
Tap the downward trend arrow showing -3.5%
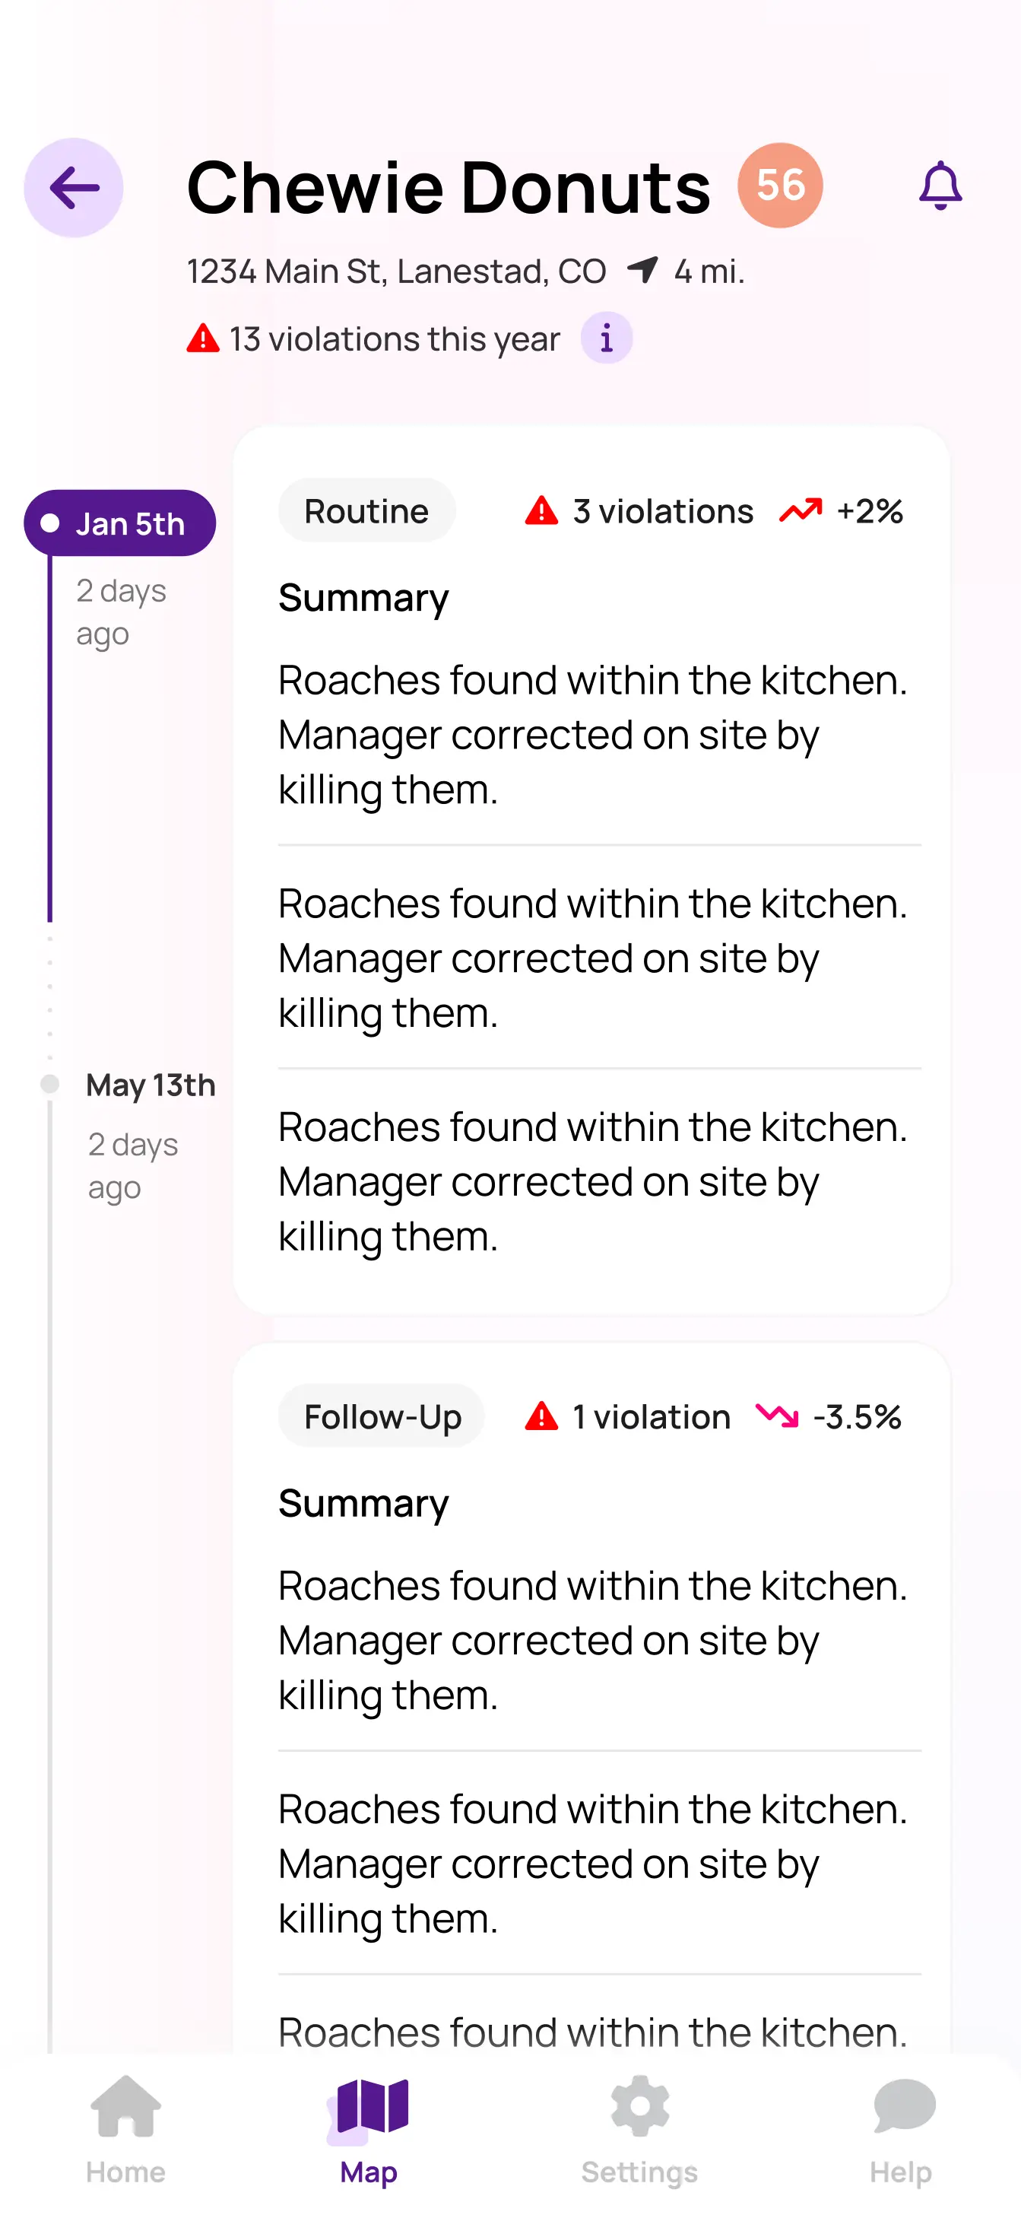coord(776,1416)
